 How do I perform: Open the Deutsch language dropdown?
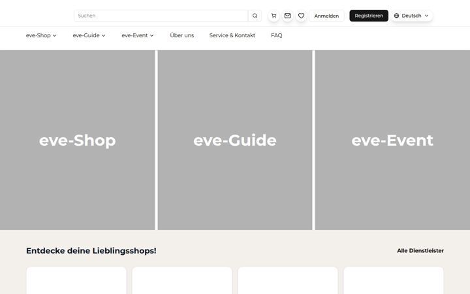tap(411, 16)
